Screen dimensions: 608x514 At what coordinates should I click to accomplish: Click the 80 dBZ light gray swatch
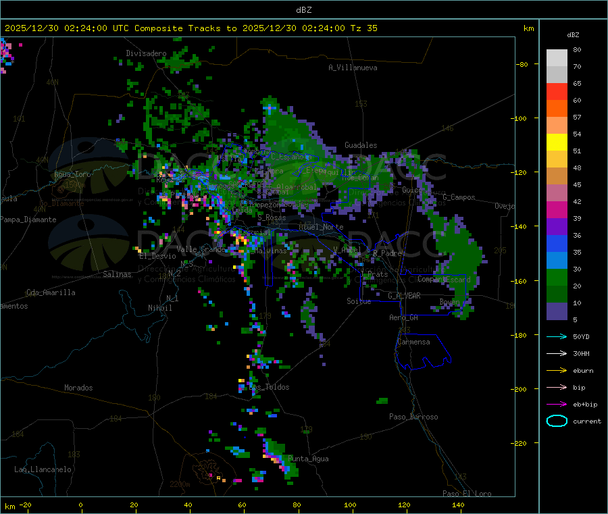[557, 58]
